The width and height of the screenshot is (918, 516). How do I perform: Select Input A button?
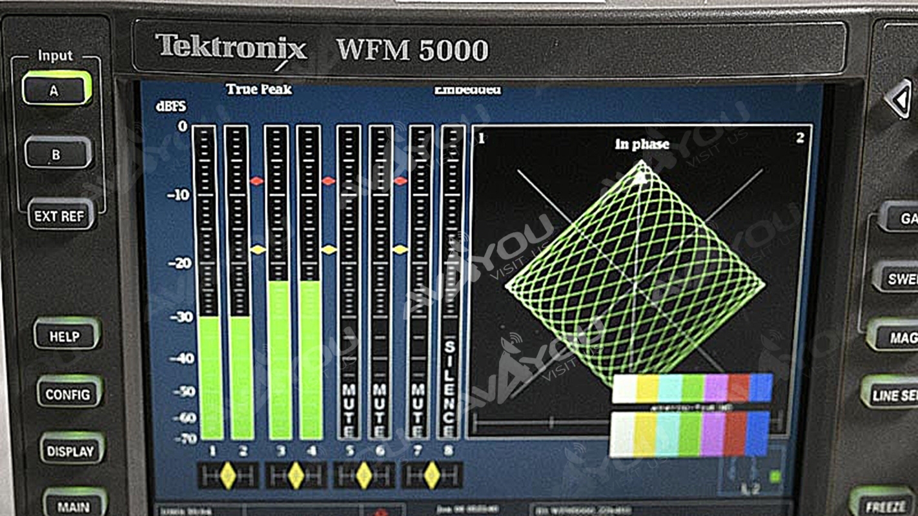[x=56, y=89]
